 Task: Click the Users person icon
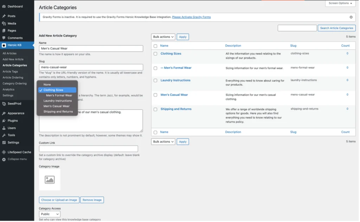pyautogui.click(x=4, y=128)
